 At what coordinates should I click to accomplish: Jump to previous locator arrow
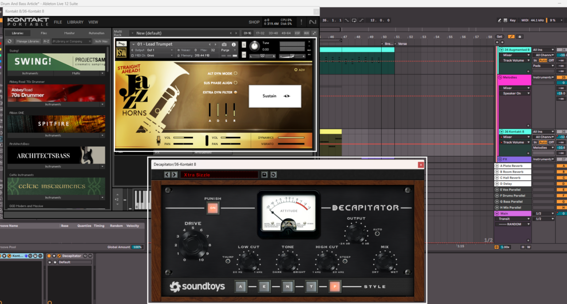click(x=497, y=42)
